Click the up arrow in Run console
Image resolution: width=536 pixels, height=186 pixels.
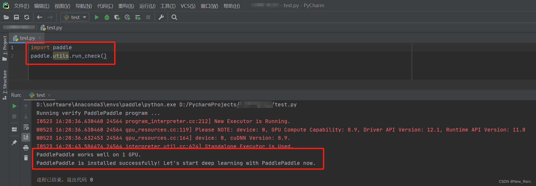point(26,106)
